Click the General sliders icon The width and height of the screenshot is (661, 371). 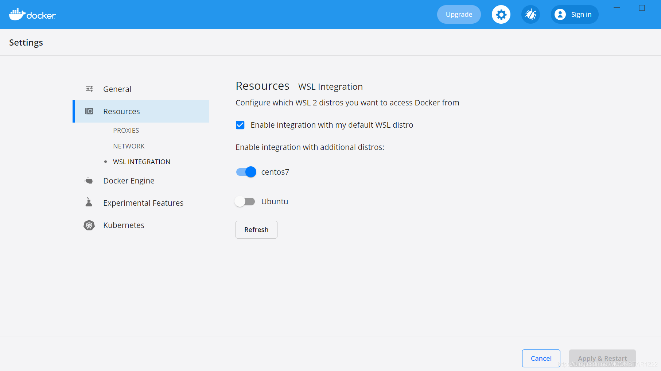coord(89,89)
